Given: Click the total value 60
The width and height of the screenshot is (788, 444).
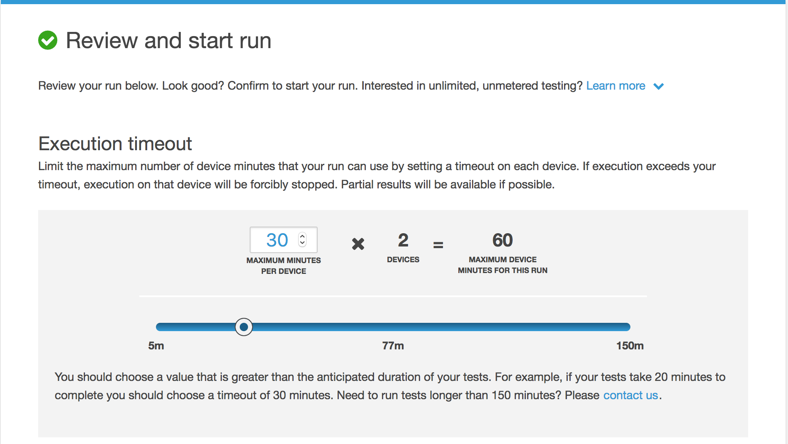Looking at the screenshot, I should click(502, 240).
